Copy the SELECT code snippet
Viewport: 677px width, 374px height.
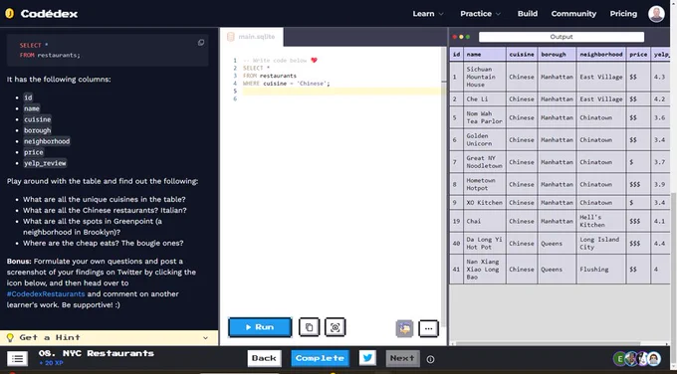(201, 43)
